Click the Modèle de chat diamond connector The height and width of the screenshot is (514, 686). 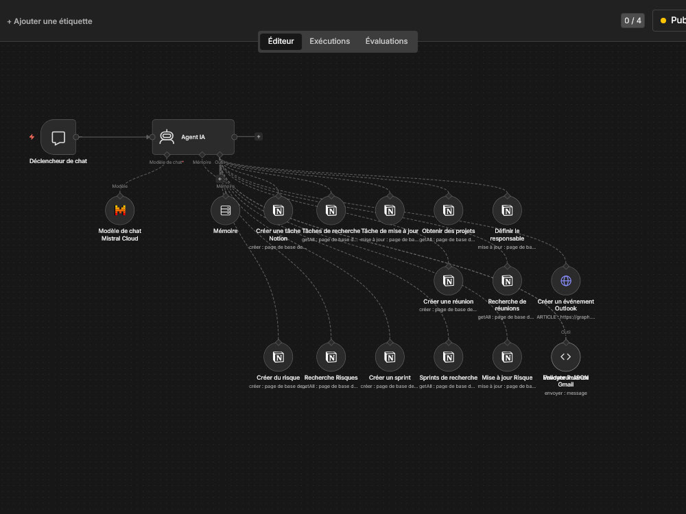pos(167,155)
